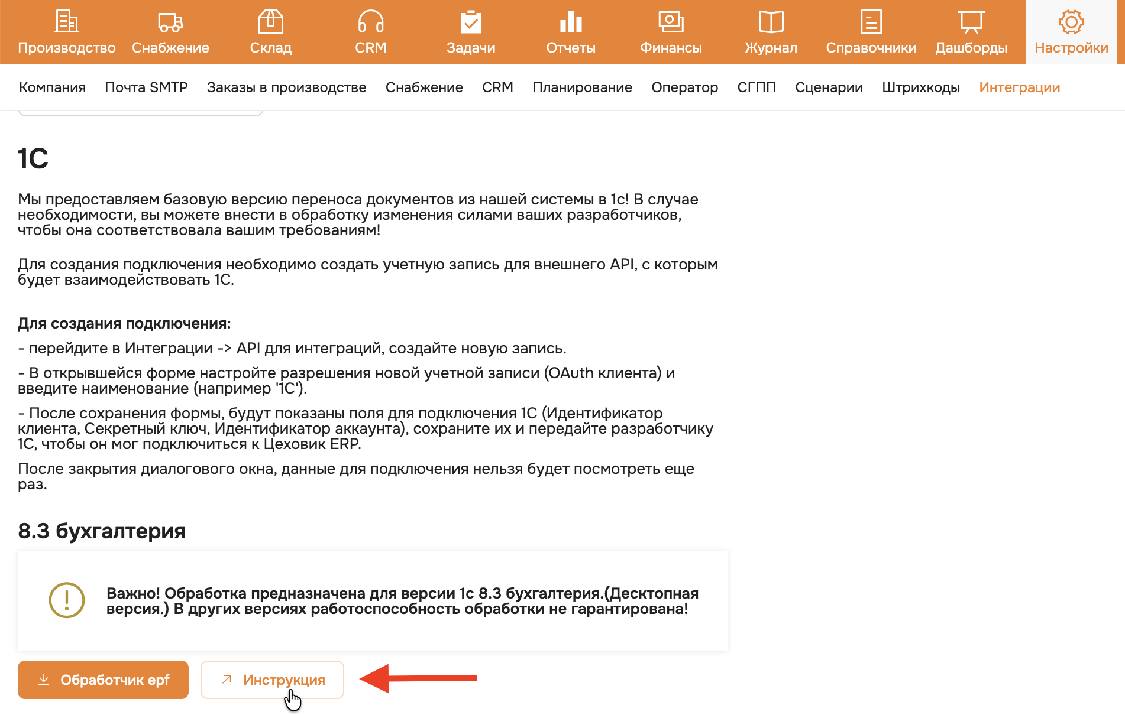This screenshot has width=1125, height=715.
Task: Click the step starting 'В открывшейся форме настройте'
Action: pos(347,381)
